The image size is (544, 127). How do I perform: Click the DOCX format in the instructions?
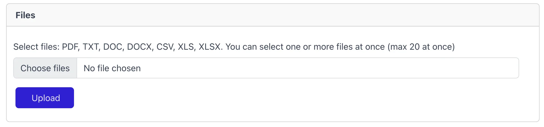pyautogui.click(x=139, y=47)
